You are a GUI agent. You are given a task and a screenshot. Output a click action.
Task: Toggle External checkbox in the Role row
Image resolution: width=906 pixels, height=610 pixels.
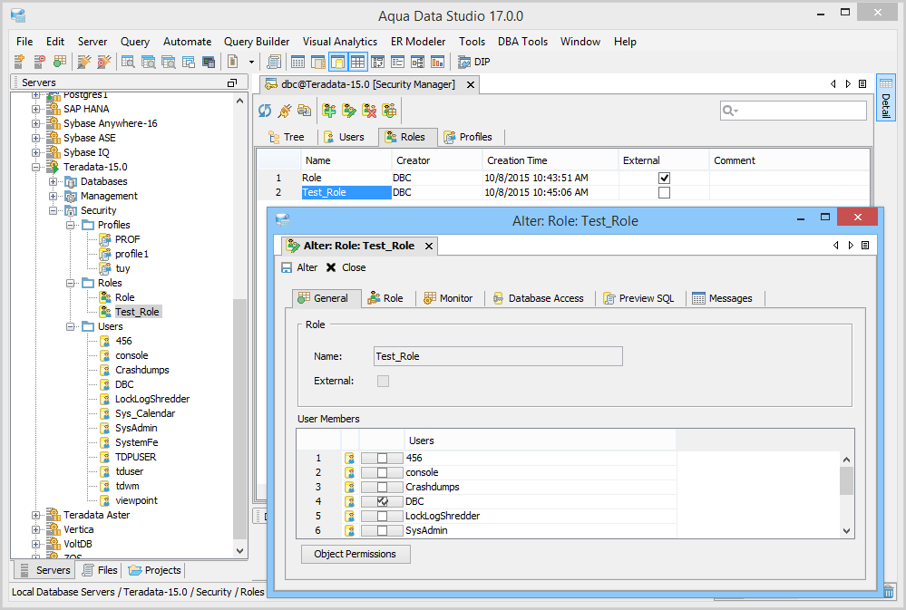664,178
